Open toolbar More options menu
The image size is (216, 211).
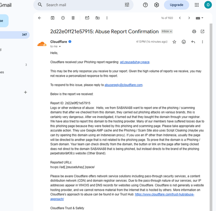(107, 18)
